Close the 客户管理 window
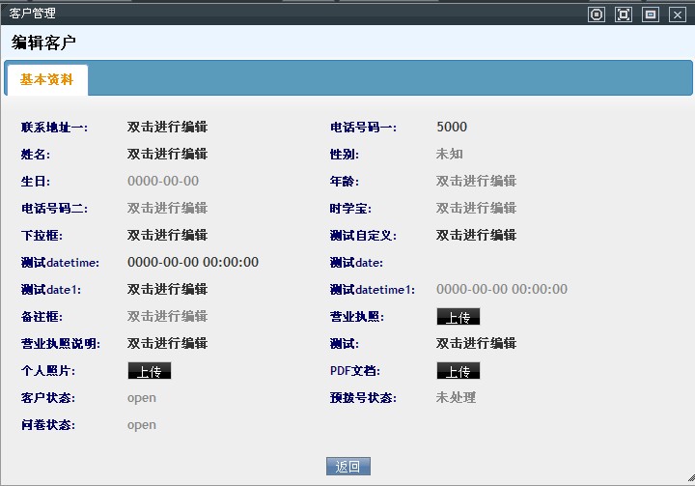The width and height of the screenshot is (695, 486). [x=678, y=14]
